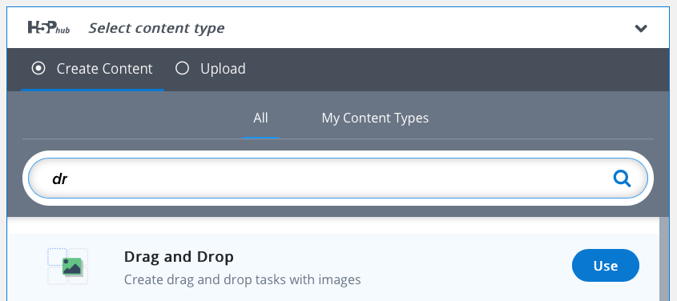This screenshot has width=677, height=301.
Task: Open the My Content Types tab
Action: coord(375,118)
